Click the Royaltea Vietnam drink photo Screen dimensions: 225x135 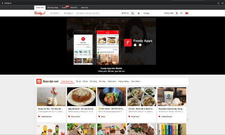[x=172, y=97]
